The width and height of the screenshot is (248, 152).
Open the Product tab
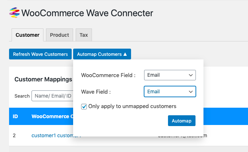point(59,35)
